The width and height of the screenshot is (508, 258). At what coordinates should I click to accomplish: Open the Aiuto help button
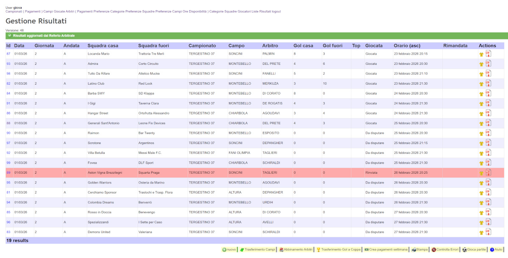pos(496,250)
